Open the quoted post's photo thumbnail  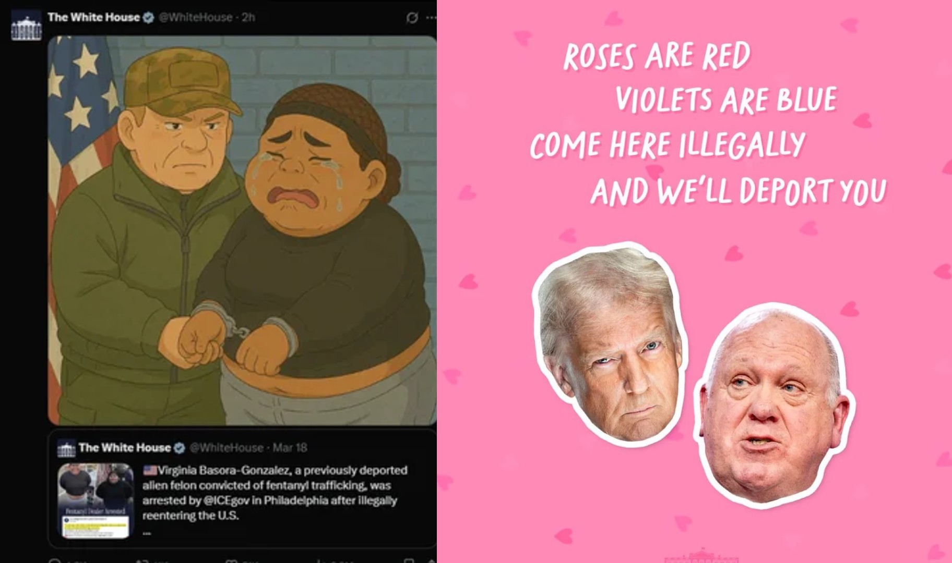coord(96,500)
